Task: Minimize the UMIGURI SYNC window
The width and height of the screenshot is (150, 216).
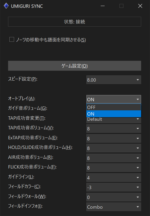Action: pyautogui.click(x=103, y=6)
